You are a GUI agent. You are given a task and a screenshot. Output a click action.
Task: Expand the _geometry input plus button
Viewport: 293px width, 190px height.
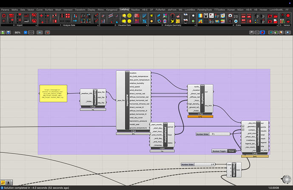tap(243, 126)
